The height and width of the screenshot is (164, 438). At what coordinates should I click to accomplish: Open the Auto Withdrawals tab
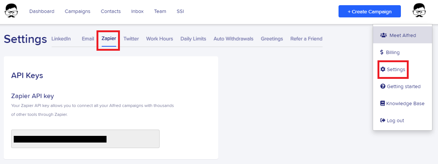tap(233, 39)
